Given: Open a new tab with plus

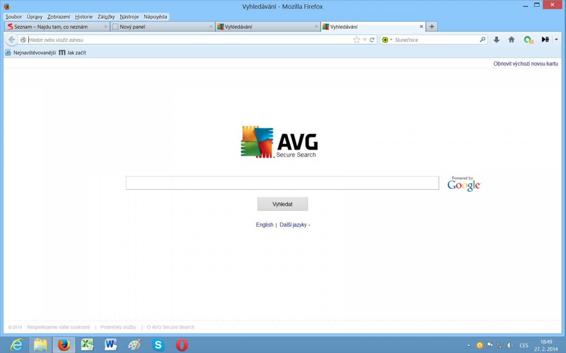Looking at the screenshot, I should coord(432,26).
